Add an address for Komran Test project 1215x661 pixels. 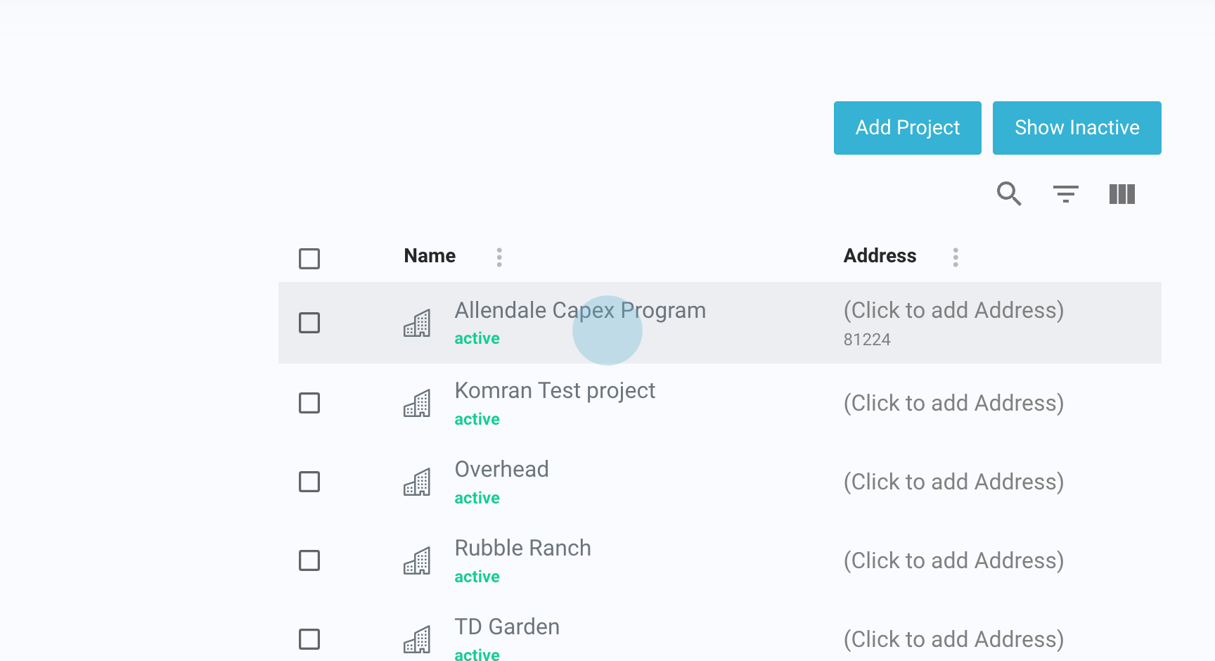click(953, 404)
